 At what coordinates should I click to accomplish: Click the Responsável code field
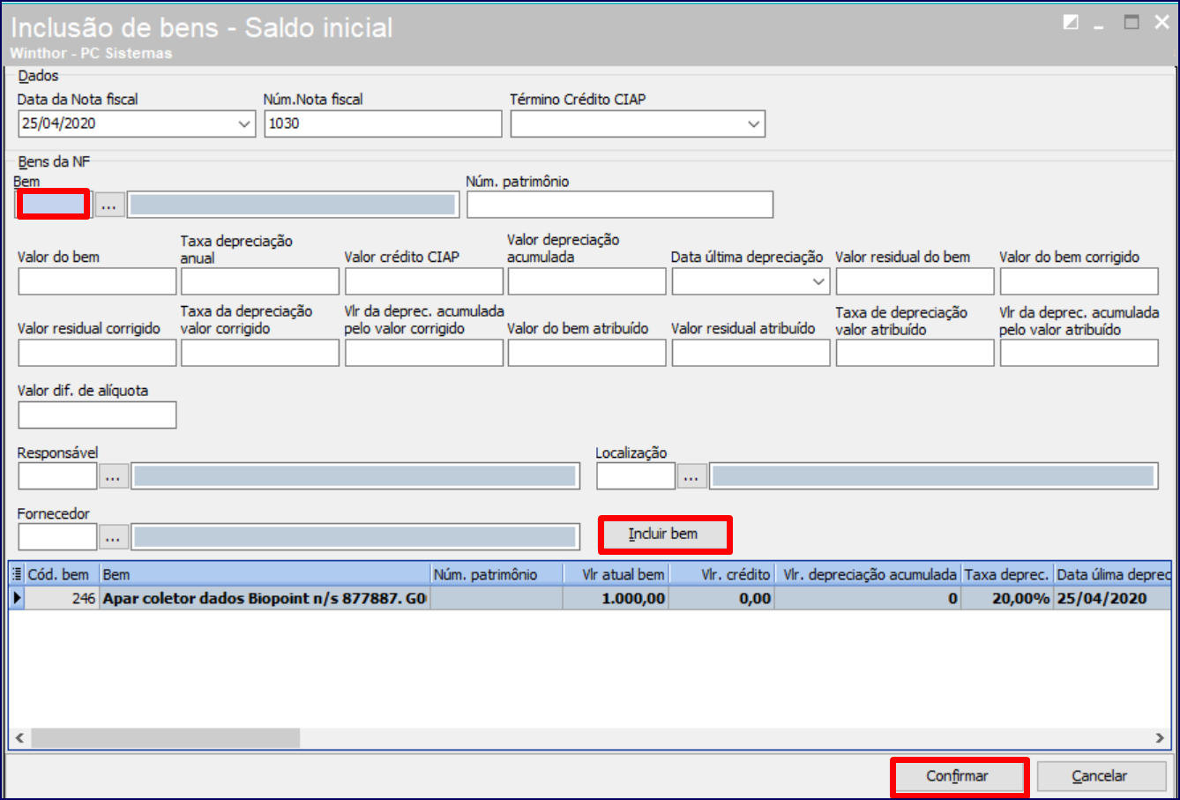pyautogui.click(x=57, y=476)
